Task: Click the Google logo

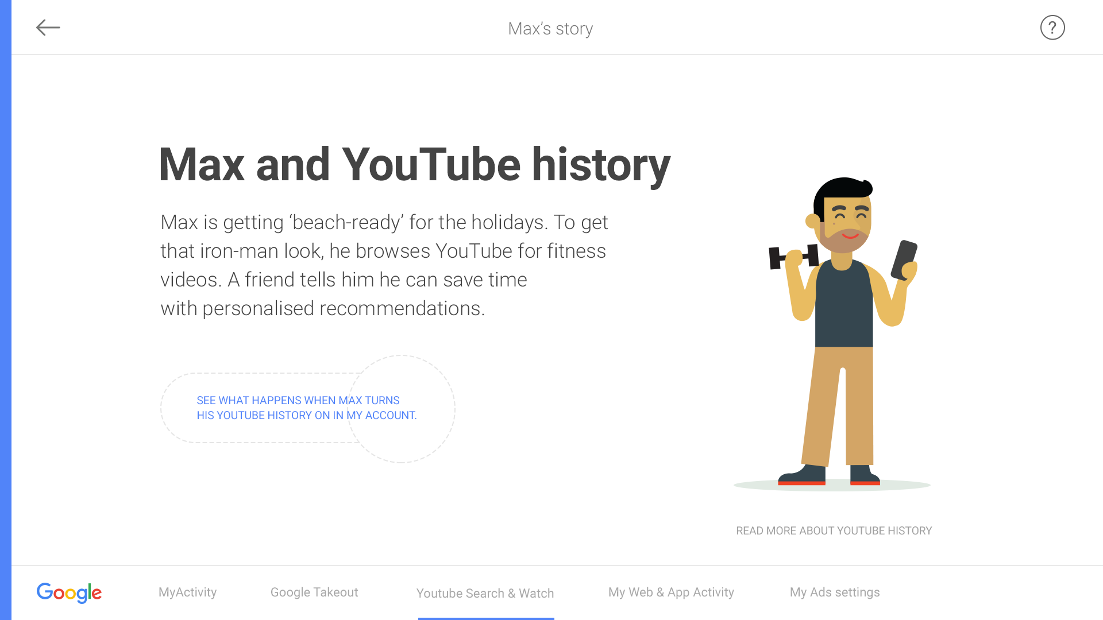Action: 69,592
